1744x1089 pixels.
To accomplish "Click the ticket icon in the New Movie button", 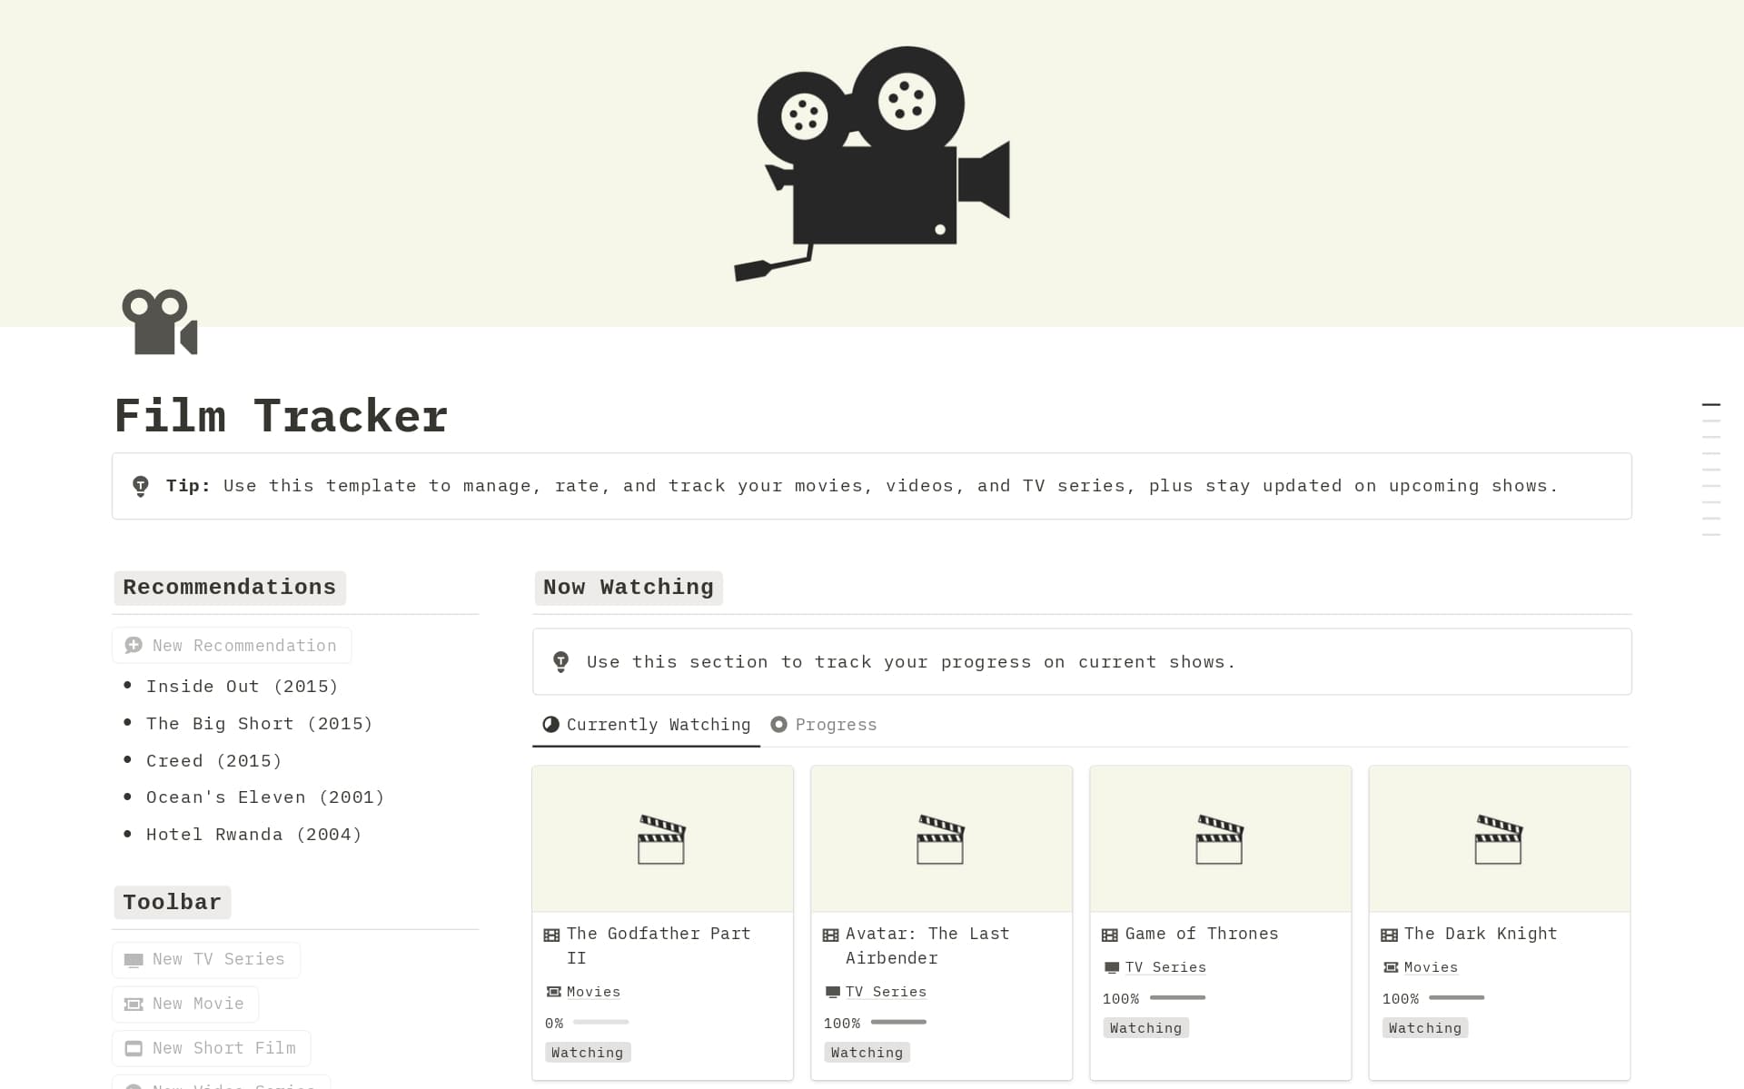I will point(134,1005).
